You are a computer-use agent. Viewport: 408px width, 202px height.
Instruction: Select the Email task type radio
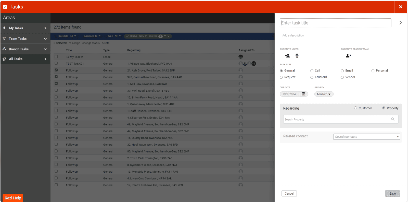point(342,71)
